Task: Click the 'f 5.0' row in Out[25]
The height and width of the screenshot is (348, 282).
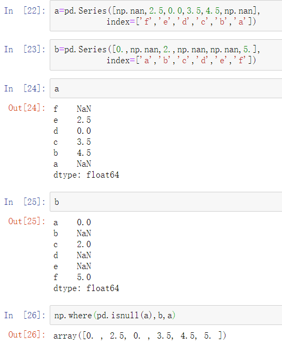Action: pos(72,277)
